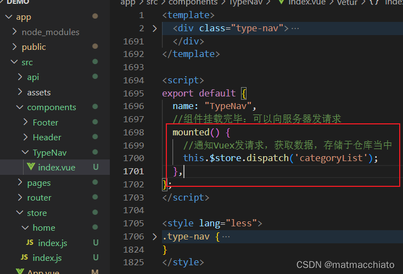Viewport: 403px width, 274px height.
Task: Click "TypeNav" name string in code
Action: 228,106
